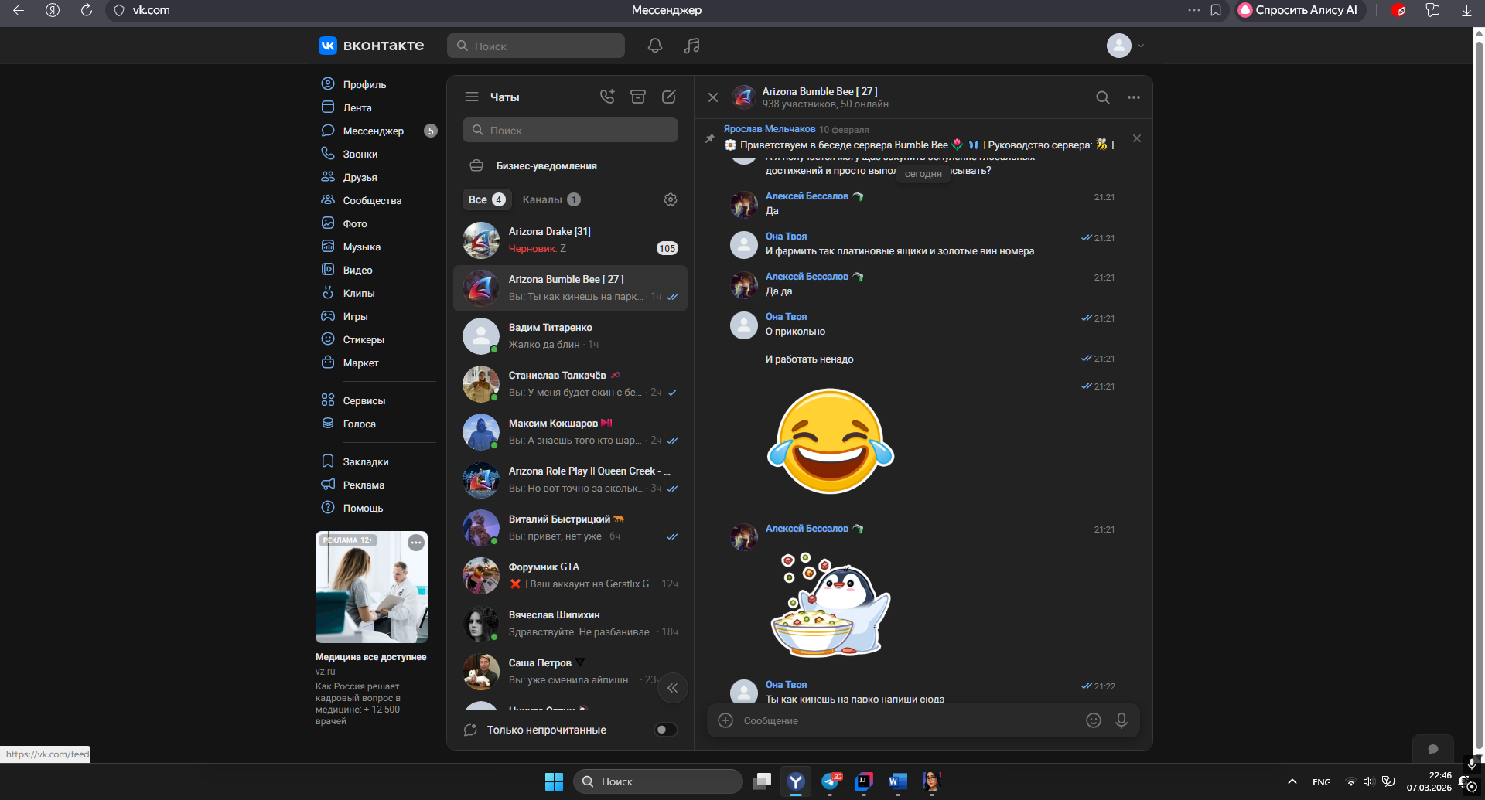
Task: Open the notifications bell icon
Action: (x=654, y=46)
